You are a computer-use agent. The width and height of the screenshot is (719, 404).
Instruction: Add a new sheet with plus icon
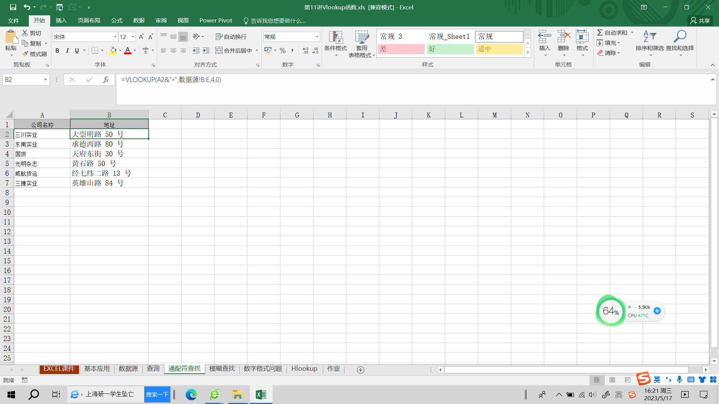click(x=360, y=370)
